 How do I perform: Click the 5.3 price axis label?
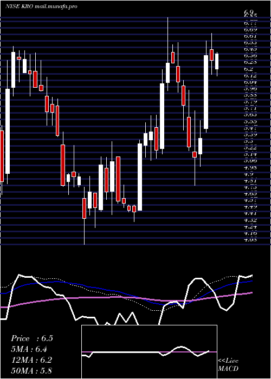pyautogui.click(x=249, y=141)
